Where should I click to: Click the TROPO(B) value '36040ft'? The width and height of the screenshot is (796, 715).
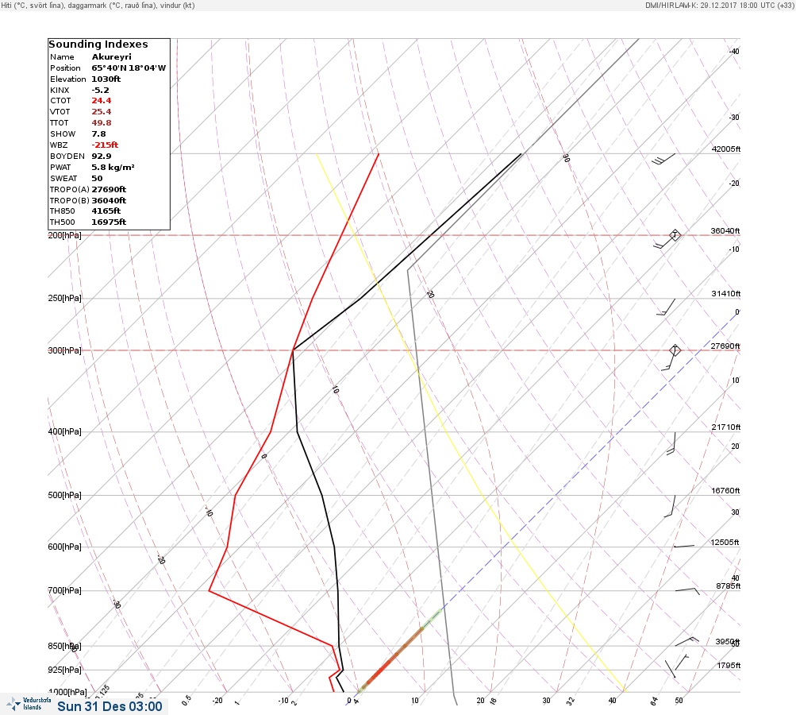coord(109,201)
